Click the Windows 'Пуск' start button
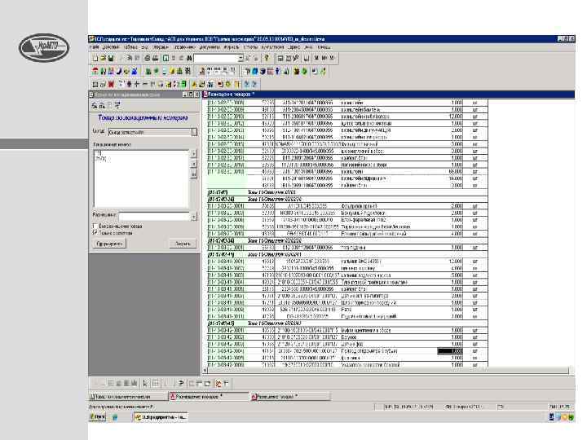 click(97, 417)
